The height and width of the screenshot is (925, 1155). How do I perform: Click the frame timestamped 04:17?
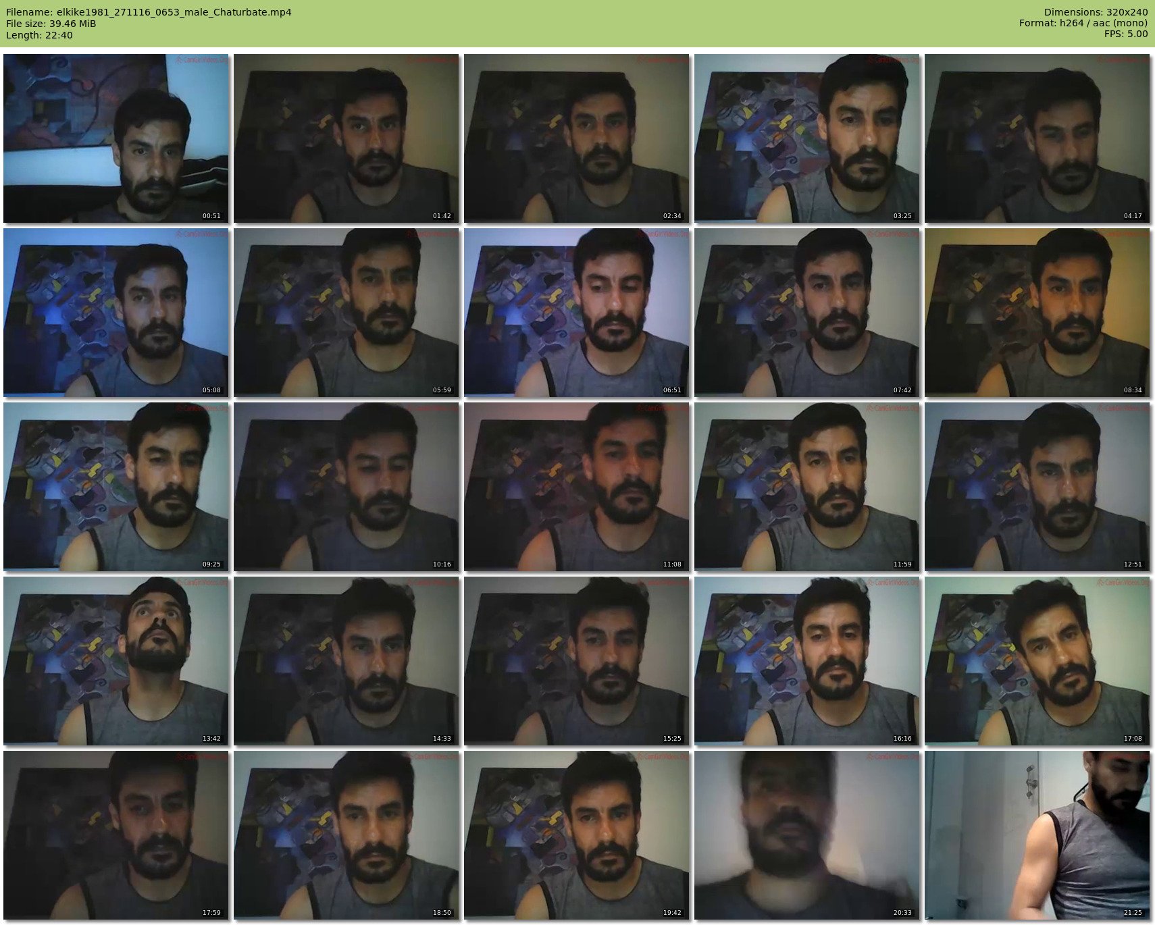point(1037,138)
